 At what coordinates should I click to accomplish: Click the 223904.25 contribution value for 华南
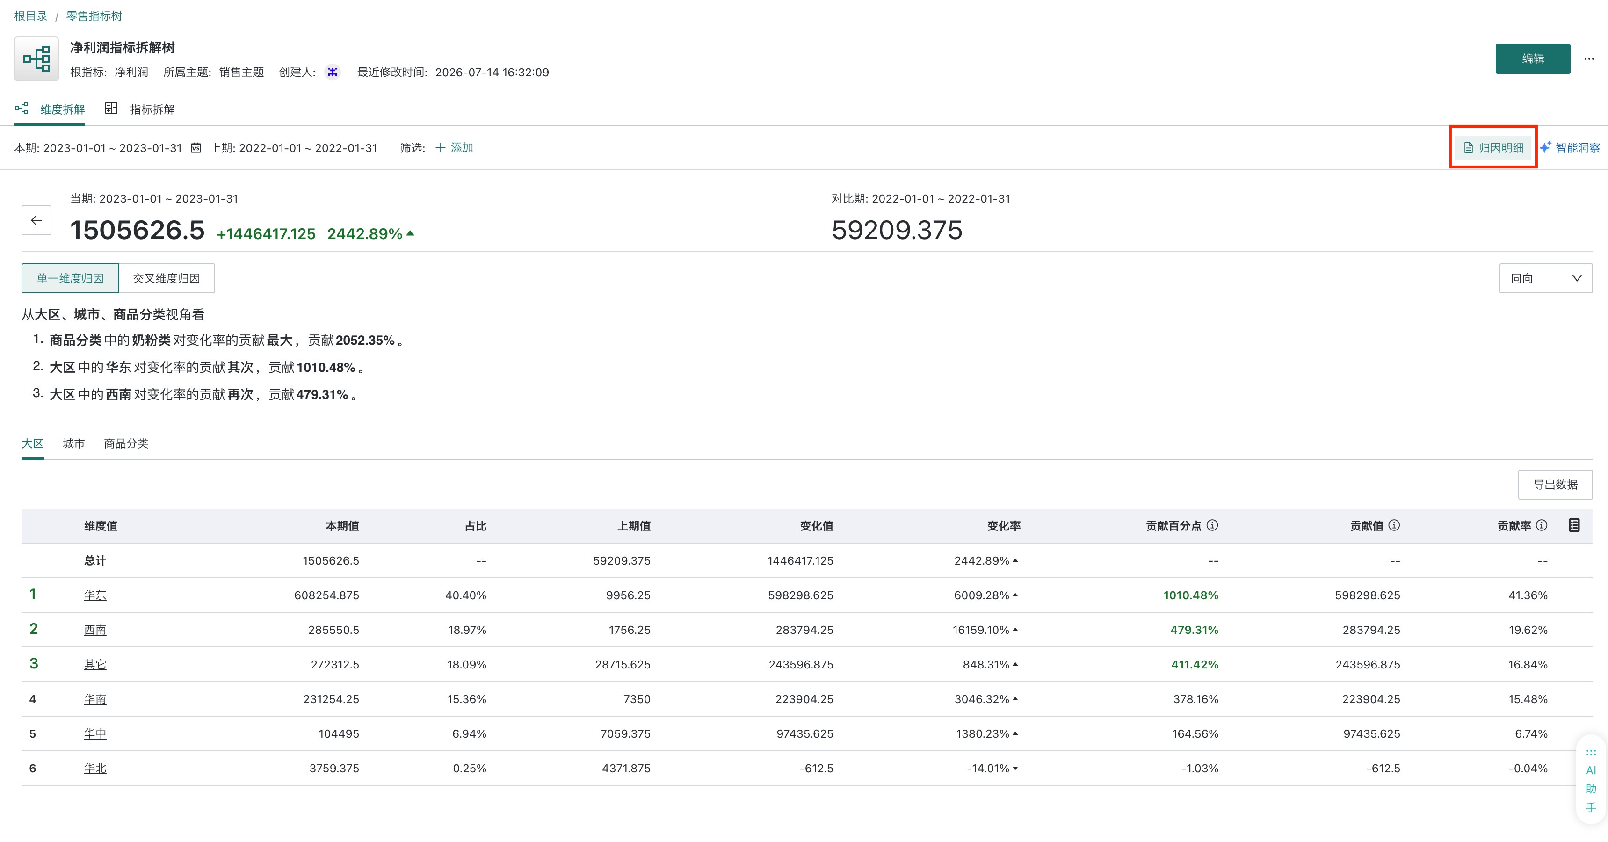1371,700
